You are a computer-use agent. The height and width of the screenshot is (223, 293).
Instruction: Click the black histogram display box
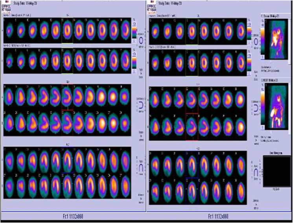(277, 171)
